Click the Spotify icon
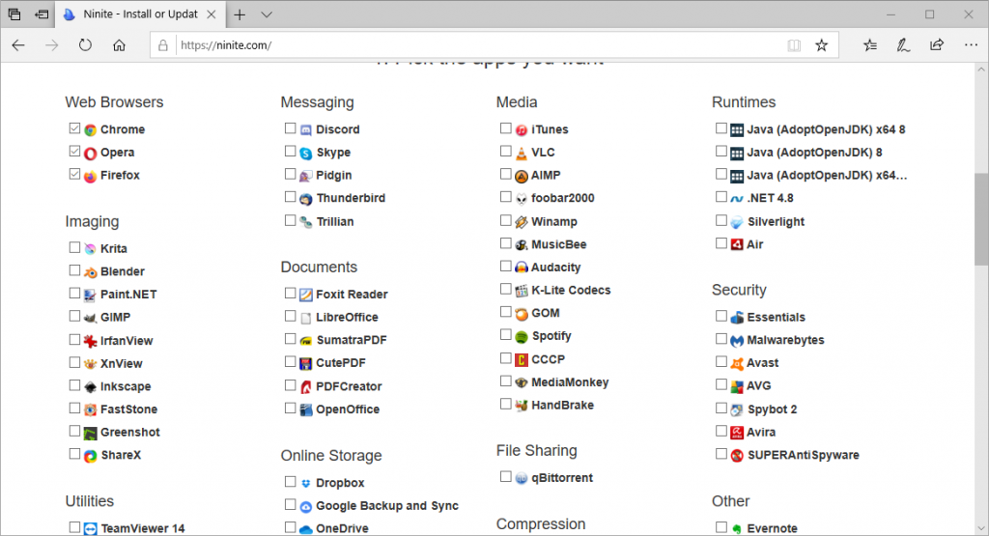The image size is (989, 536). pyautogui.click(x=521, y=337)
